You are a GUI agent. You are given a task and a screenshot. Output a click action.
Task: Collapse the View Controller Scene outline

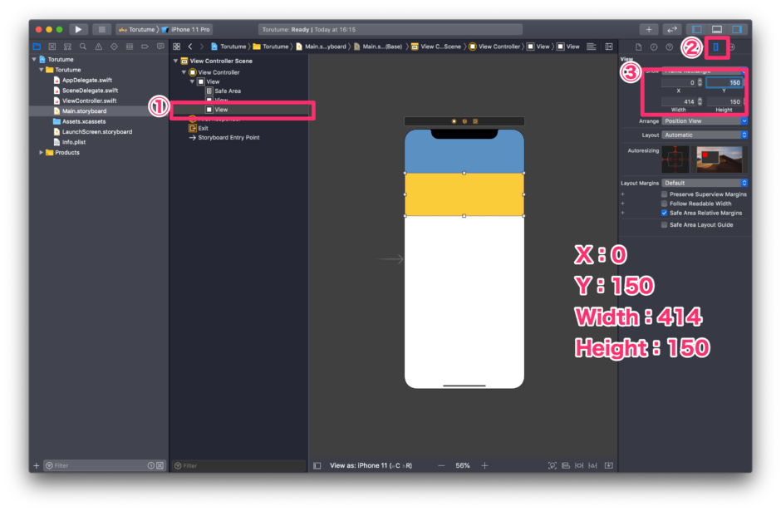click(174, 59)
